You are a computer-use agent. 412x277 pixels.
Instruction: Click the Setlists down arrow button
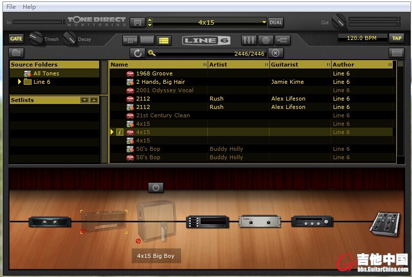[x=84, y=100]
